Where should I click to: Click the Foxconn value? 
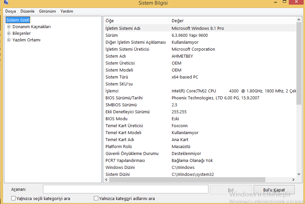pos(180,126)
